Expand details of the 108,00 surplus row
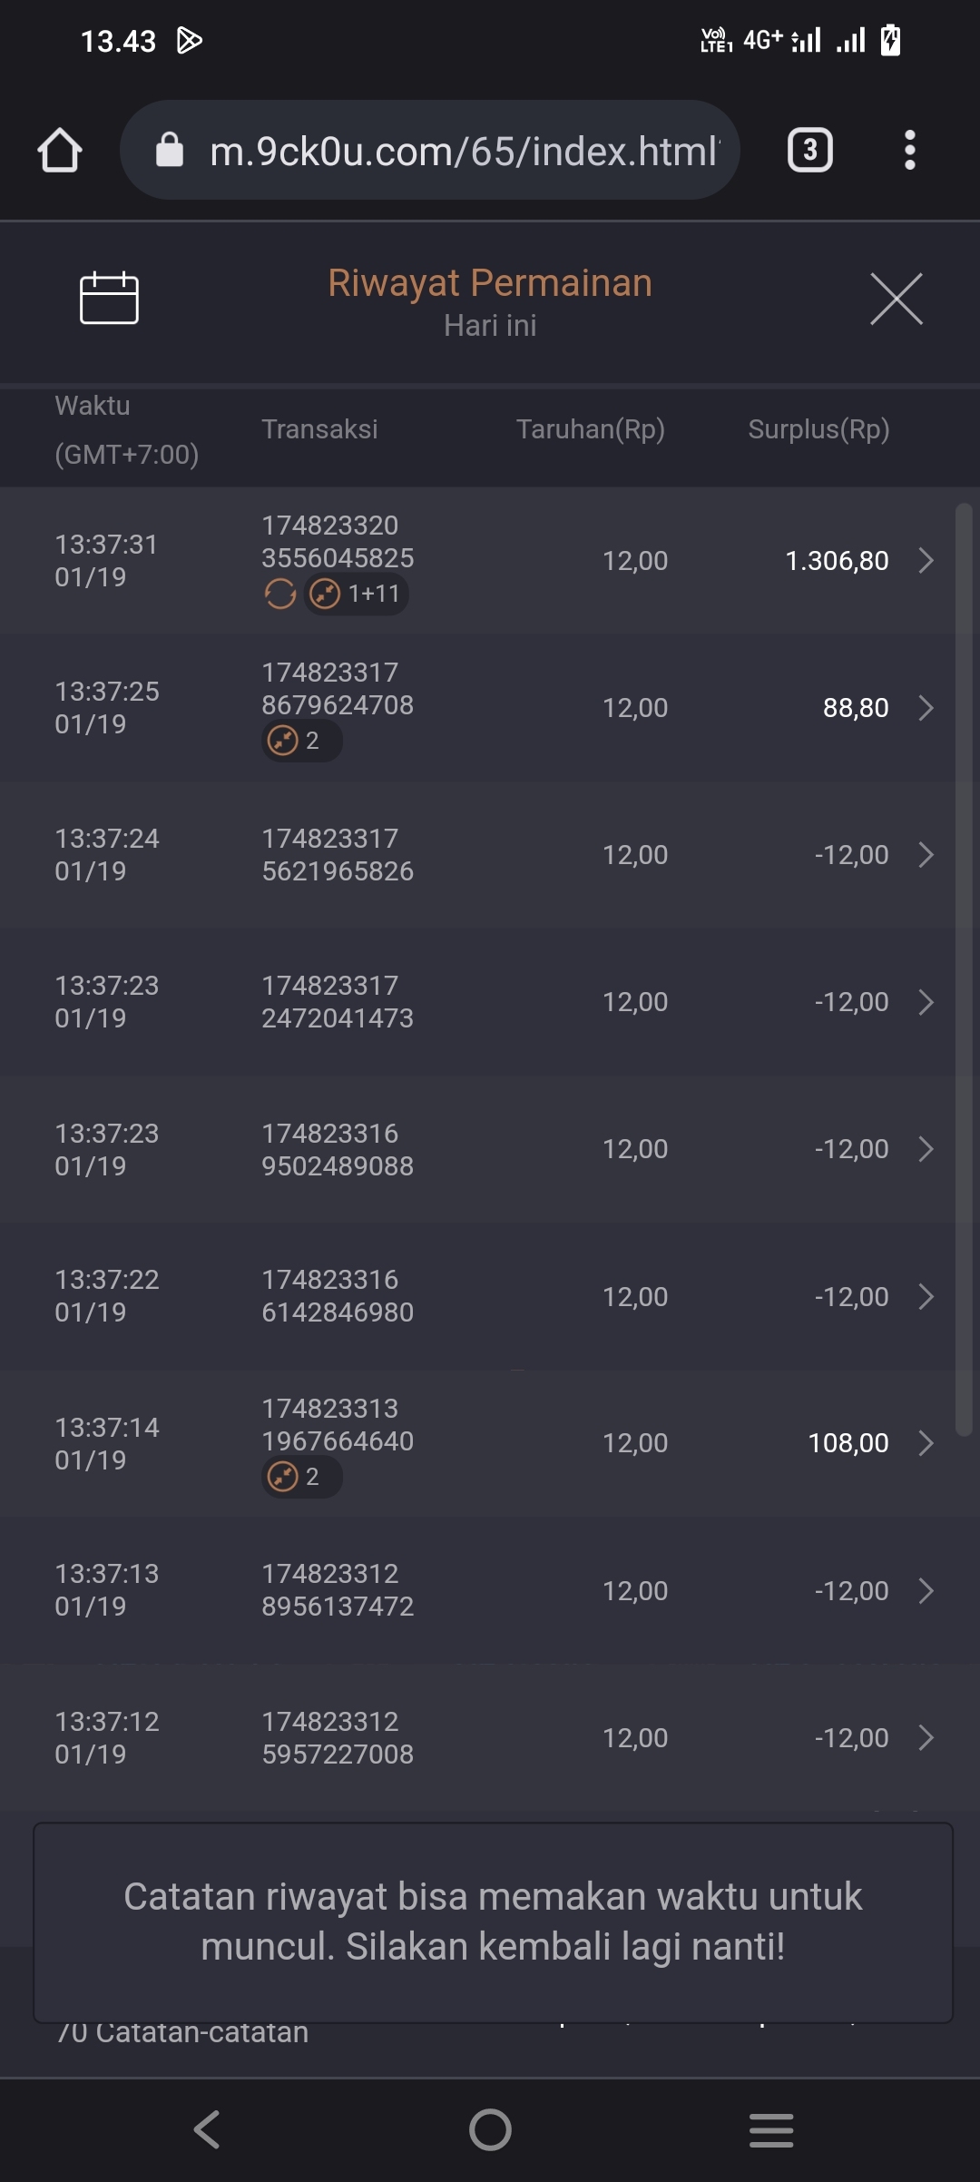The image size is (980, 2182). tap(926, 1443)
